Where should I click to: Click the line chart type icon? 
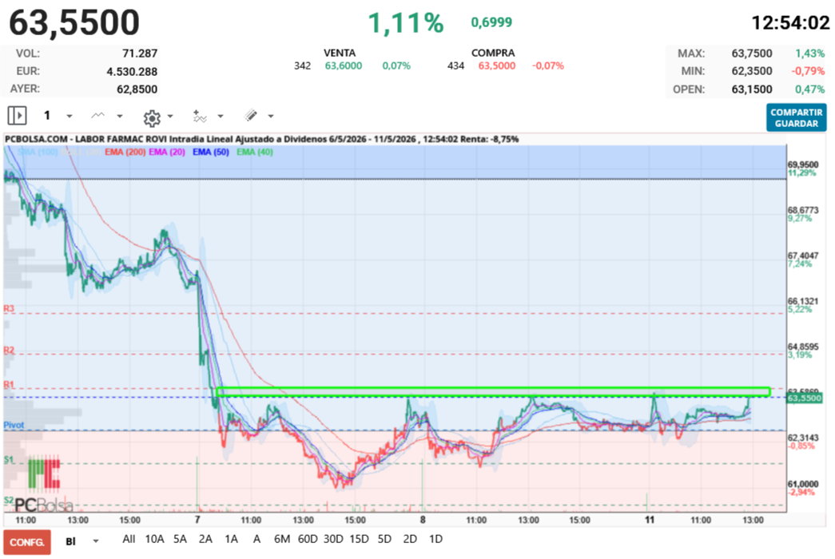pos(98,116)
